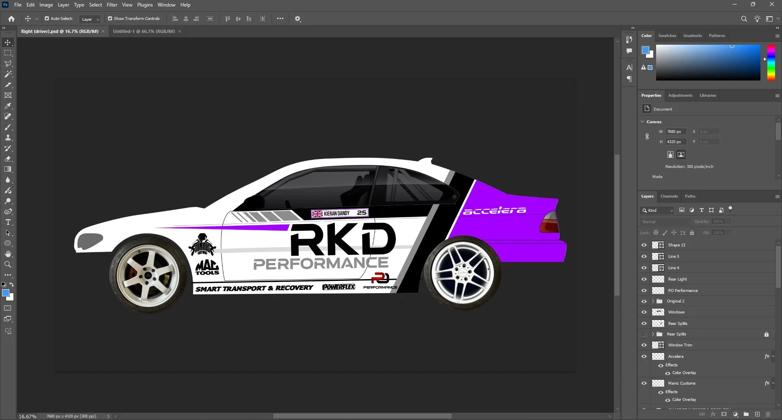The image size is (782, 420).
Task: Switch to the Swatches tab
Action: coord(667,36)
